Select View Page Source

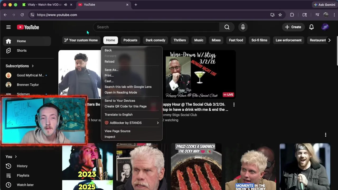point(132,131)
